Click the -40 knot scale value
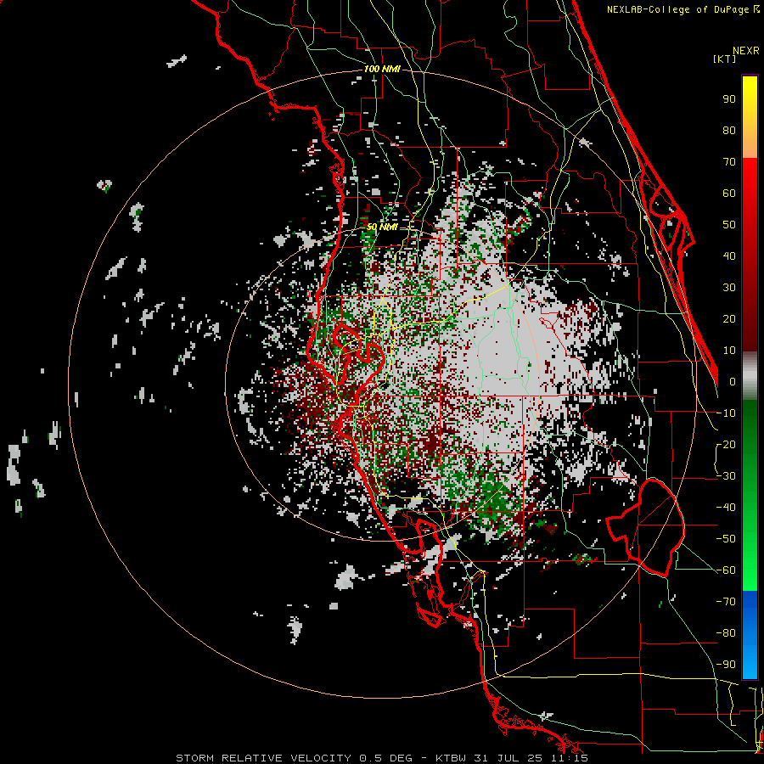This screenshot has height=764, width=764. pyautogui.click(x=726, y=508)
